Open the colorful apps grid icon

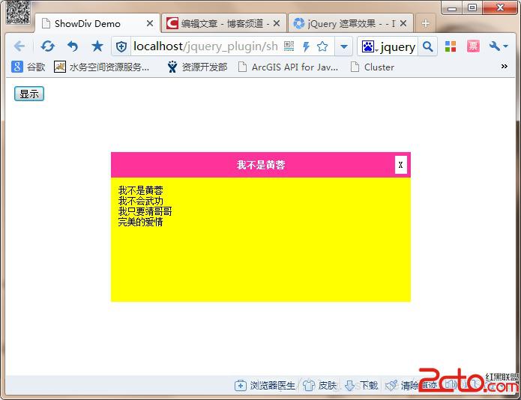click(x=451, y=46)
